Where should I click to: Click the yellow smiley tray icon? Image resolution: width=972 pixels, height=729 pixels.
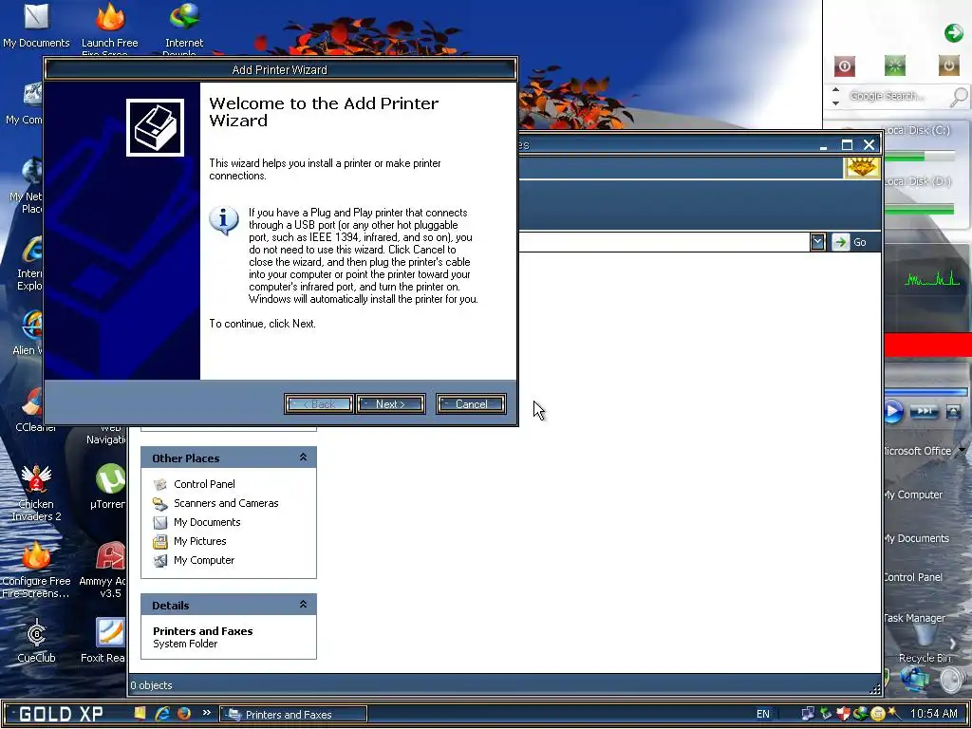click(878, 714)
